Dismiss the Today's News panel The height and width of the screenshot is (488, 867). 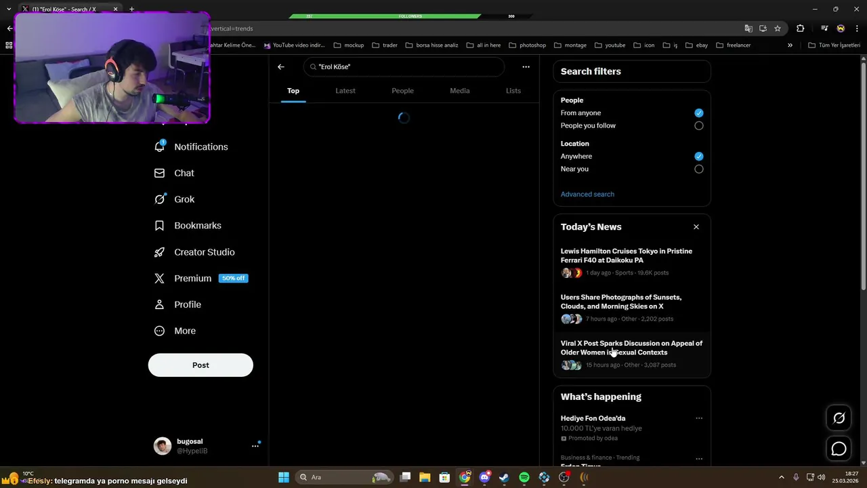(696, 227)
